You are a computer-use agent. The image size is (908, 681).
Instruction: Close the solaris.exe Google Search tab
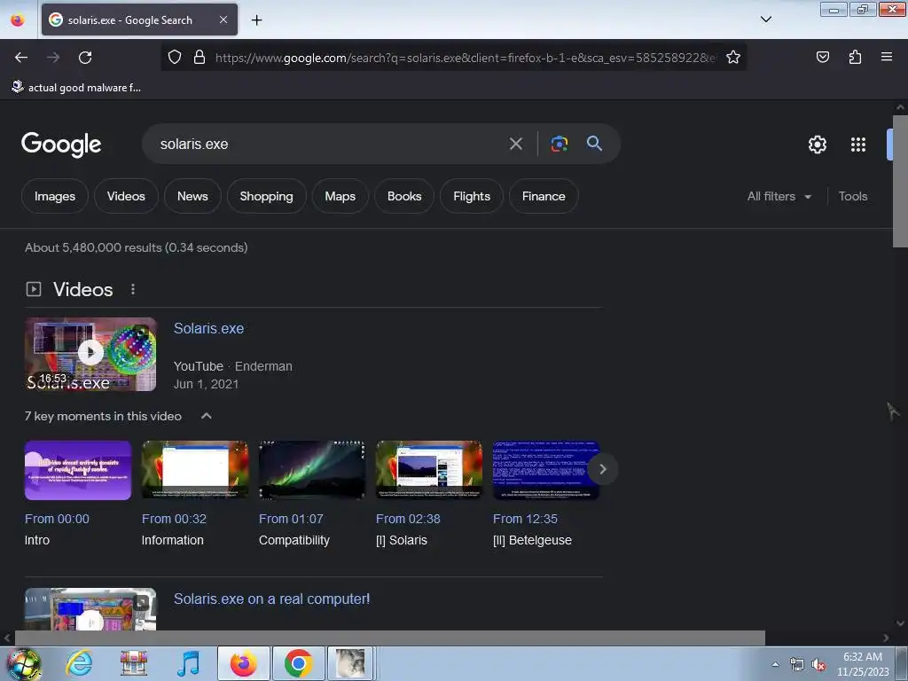tap(223, 20)
